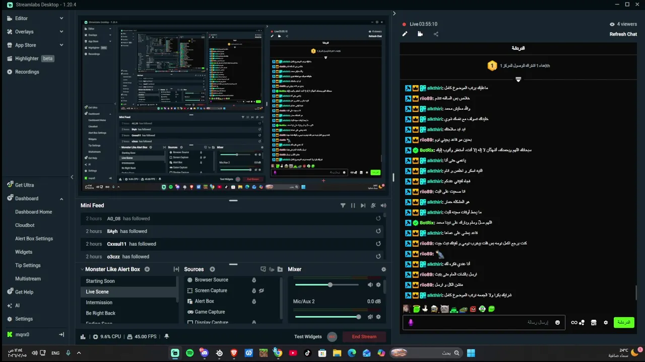The height and width of the screenshot is (362, 645).
Task: Collapse the left sidebar arrow
Action: 72,177
